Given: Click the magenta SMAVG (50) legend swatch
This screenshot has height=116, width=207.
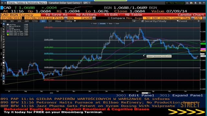Looking at the screenshot, I should tap(8, 32).
